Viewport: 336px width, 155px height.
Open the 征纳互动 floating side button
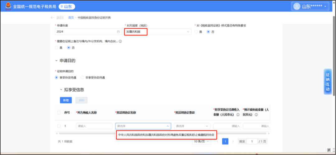click(327, 82)
